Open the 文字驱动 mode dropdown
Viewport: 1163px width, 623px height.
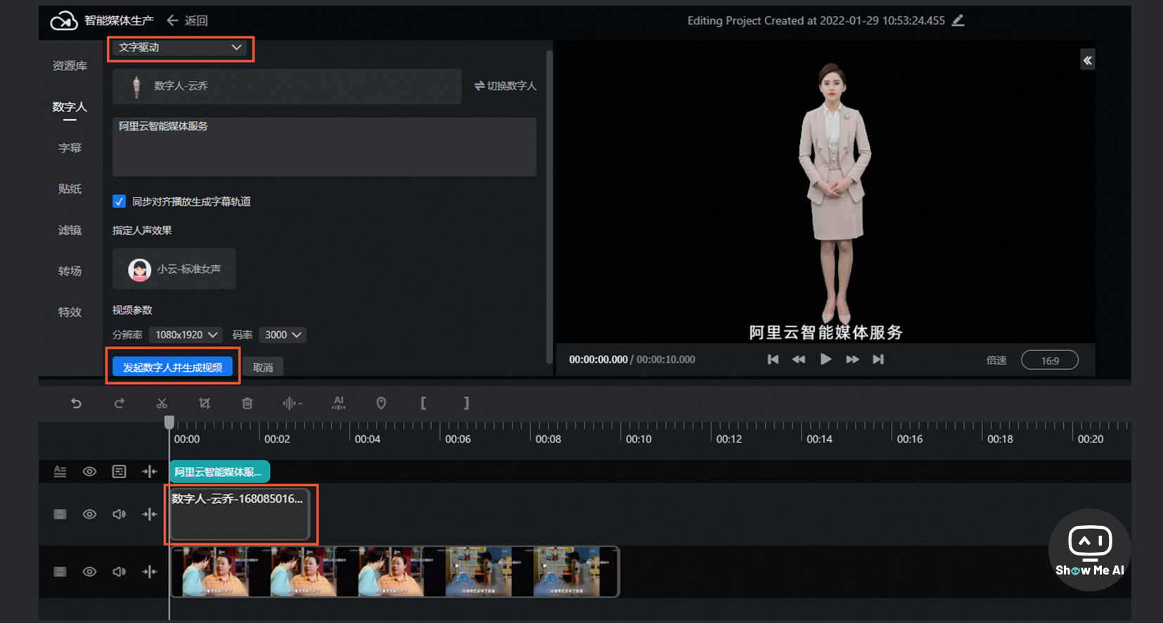click(181, 48)
